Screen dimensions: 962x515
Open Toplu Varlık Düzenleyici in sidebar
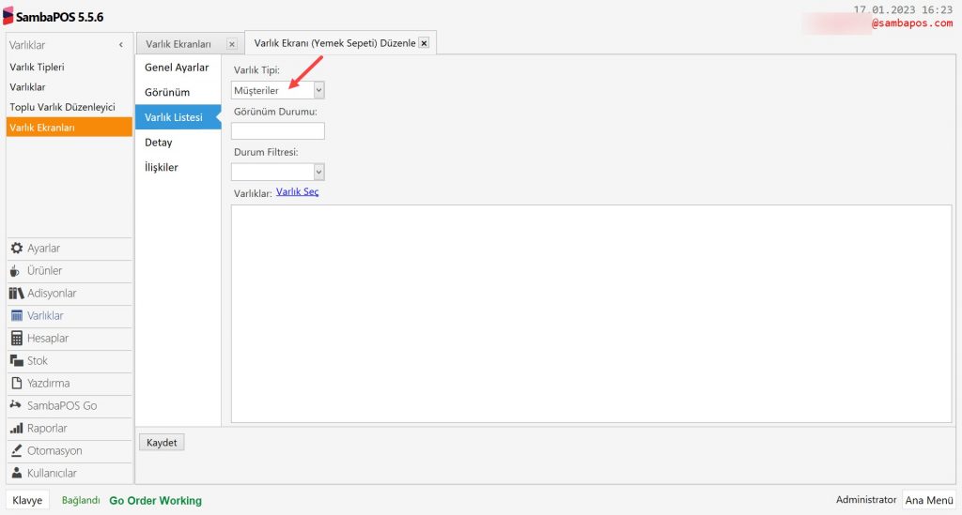coord(62,107)
